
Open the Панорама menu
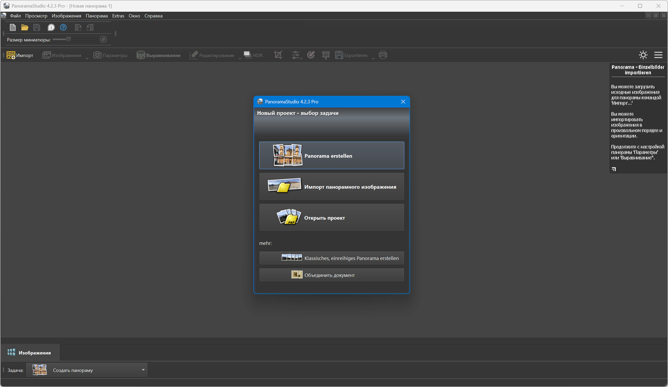(96, 16)
